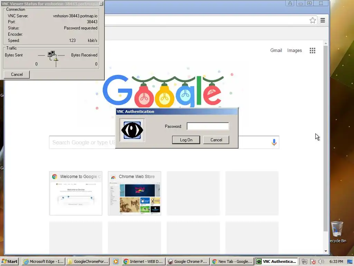Click the Bytes Received label
Viewport: 354px width, 266px height.
(x=84, y=55)
